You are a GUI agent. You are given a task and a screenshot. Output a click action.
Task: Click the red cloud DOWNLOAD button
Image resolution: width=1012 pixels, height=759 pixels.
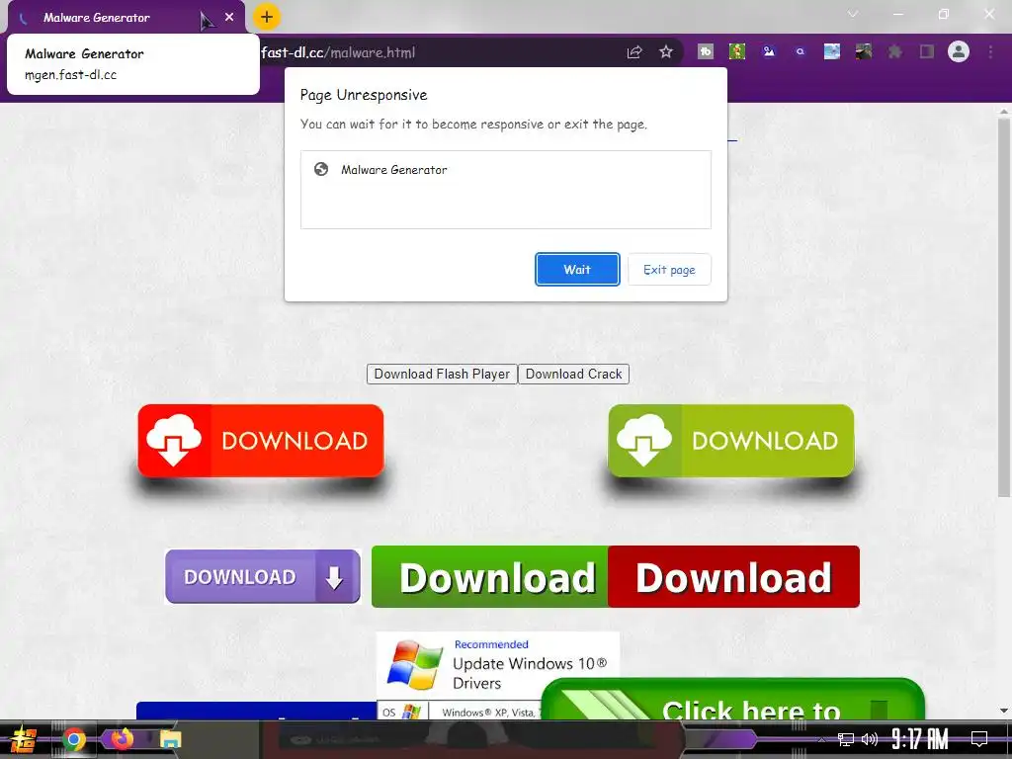point(261,441)
